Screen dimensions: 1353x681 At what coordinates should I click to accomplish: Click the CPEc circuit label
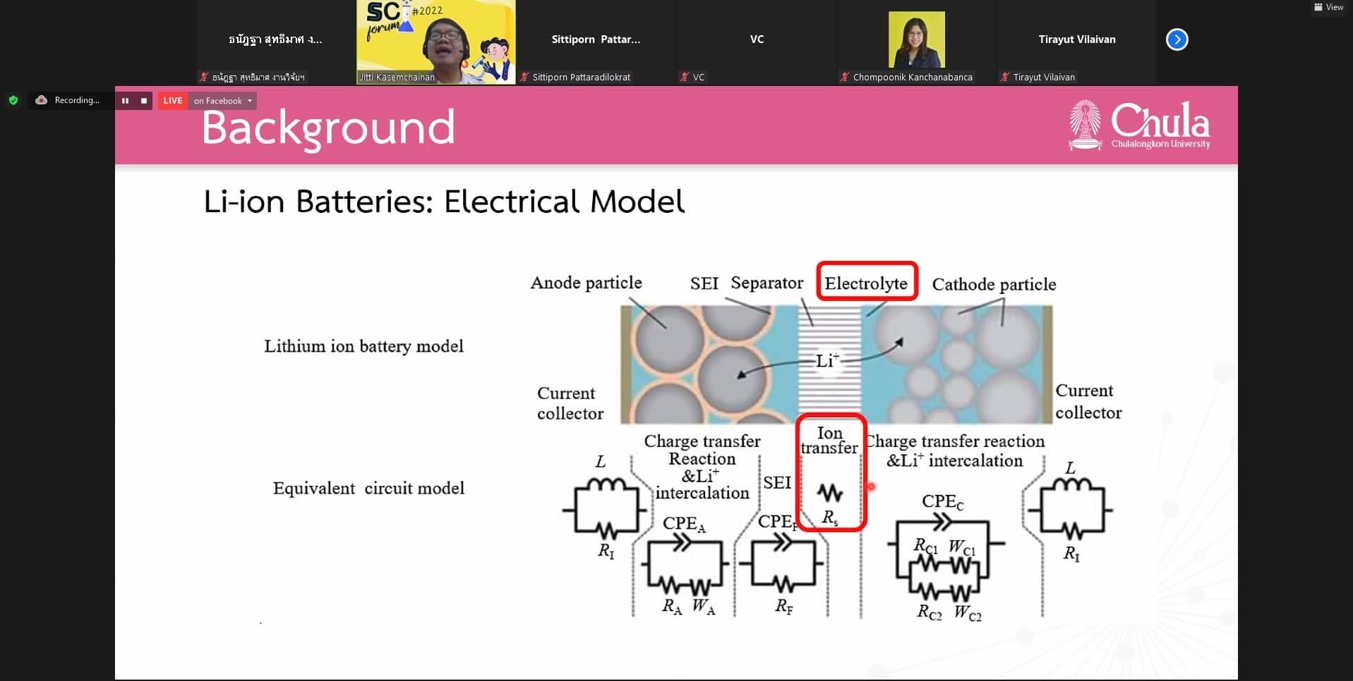coord(942,502)
